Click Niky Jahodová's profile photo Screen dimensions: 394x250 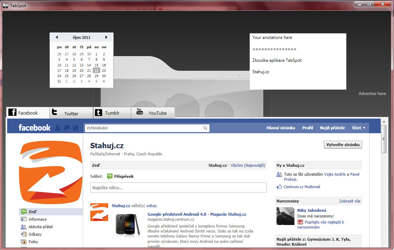pyautogui.click(x=285, y=216)
